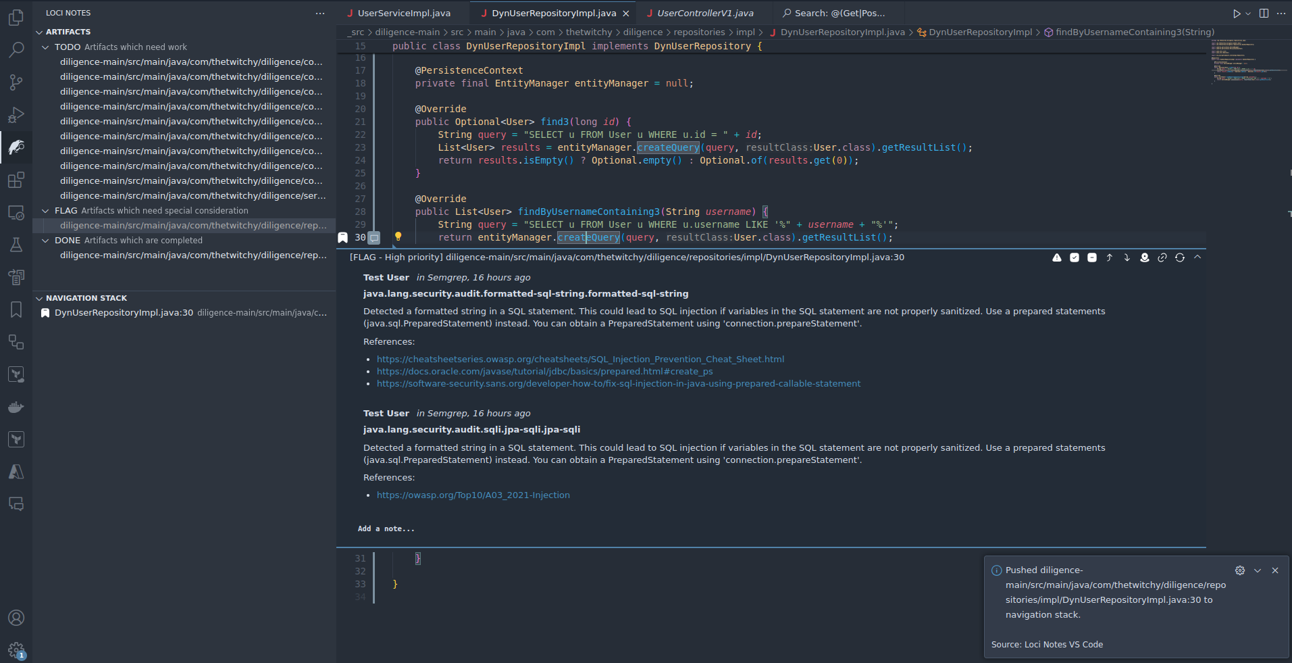Collapse the TODO artifacts group
Viewport: 1292px width, 663px height.
pyautogui.click(x=45, y=47)
